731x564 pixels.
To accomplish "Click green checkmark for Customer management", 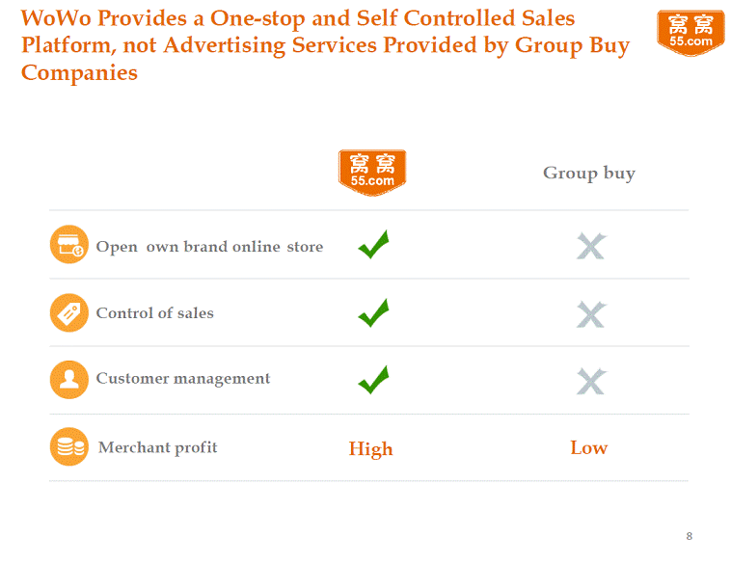I will [373, 380].
